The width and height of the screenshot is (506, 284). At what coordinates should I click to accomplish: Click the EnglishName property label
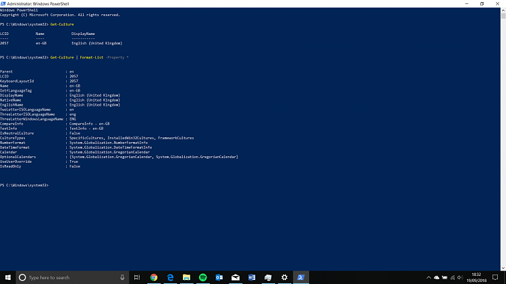click(11, 104)
